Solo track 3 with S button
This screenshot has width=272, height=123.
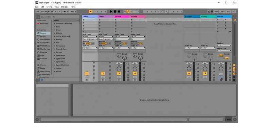pos(119,77)
